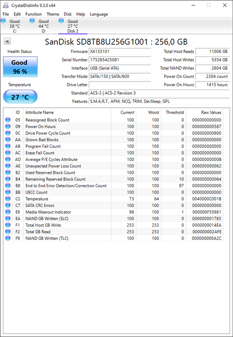Click the status orb for UECC Count
This screenshot has width=233, height=337.
click(x=8, y=192)
